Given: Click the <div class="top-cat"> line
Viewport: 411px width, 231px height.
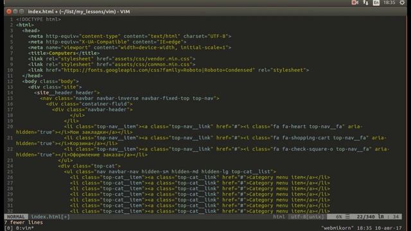Looking at the screenshot, I should (x=89, y=166).
